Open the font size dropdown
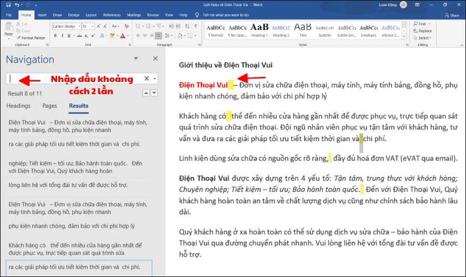 click(x=93, y=27)
